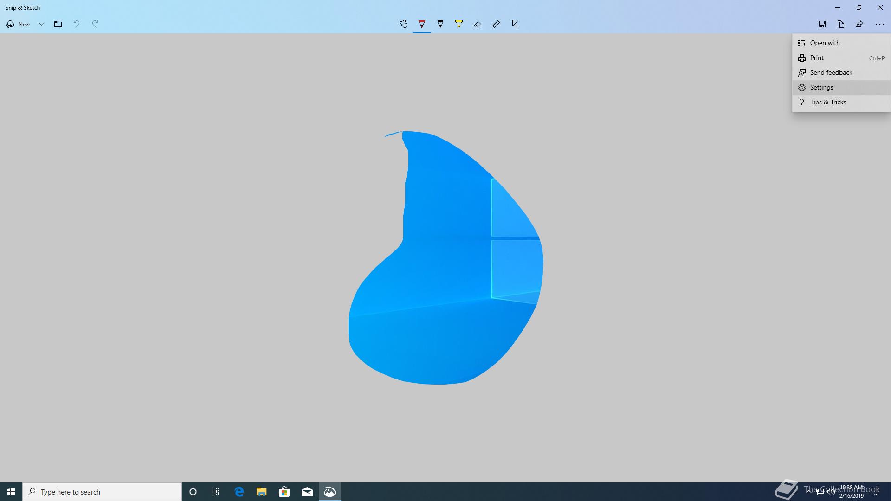891x501 pixels.
Task: Open Settings from the menu
Action: coord(841,87)
